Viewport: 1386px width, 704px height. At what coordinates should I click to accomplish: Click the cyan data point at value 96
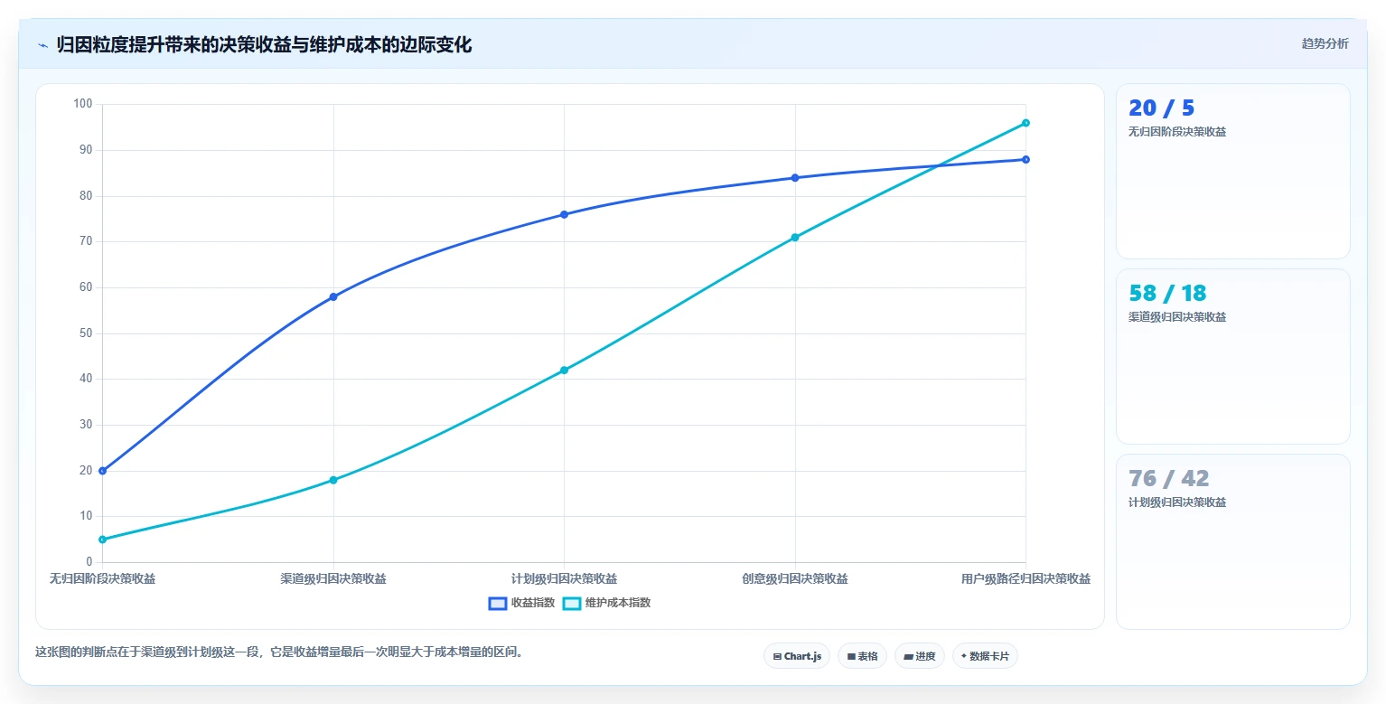click(1025, 123)
